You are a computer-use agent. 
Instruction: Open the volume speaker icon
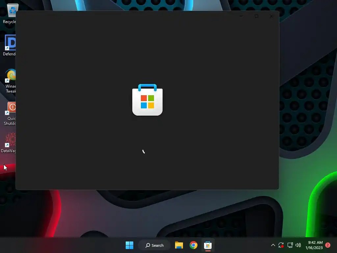point(298,245)
